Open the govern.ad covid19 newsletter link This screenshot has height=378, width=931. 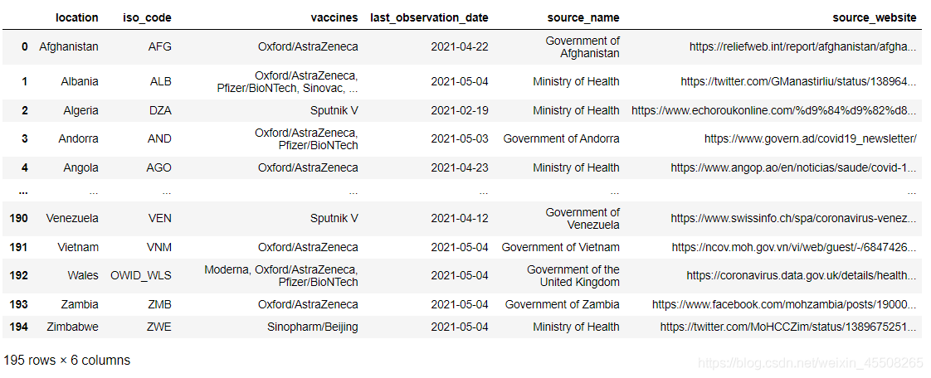[x=810, y=139]
